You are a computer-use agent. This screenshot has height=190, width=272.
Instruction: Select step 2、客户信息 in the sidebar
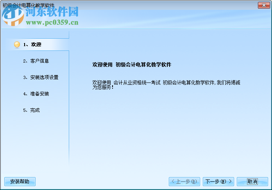[x=36, y=61]
